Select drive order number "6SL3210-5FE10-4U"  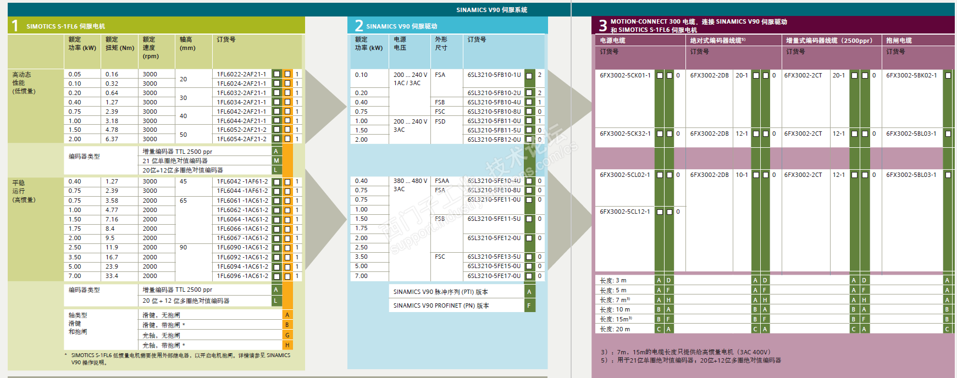click(494, 181)
